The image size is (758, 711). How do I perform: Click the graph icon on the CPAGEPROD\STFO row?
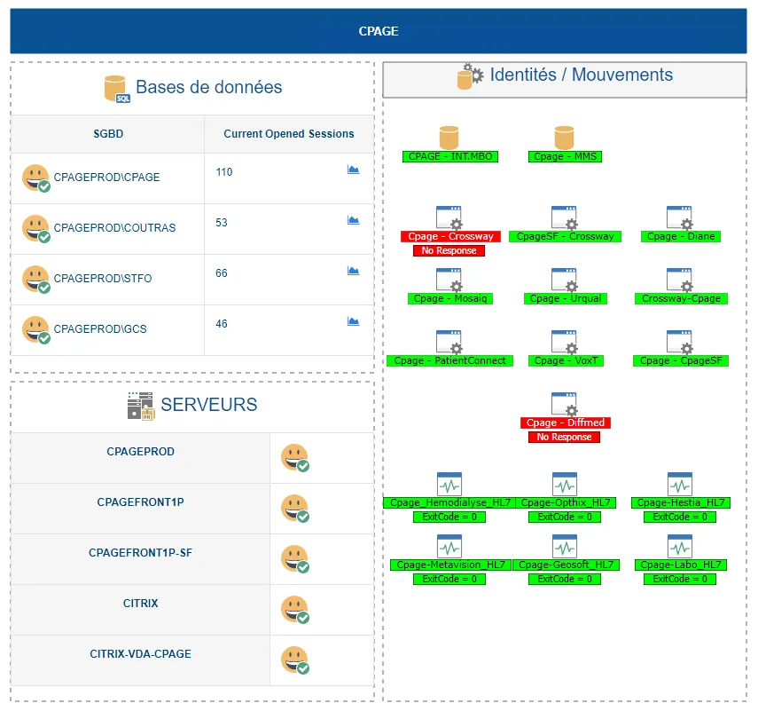pos(356,271)
